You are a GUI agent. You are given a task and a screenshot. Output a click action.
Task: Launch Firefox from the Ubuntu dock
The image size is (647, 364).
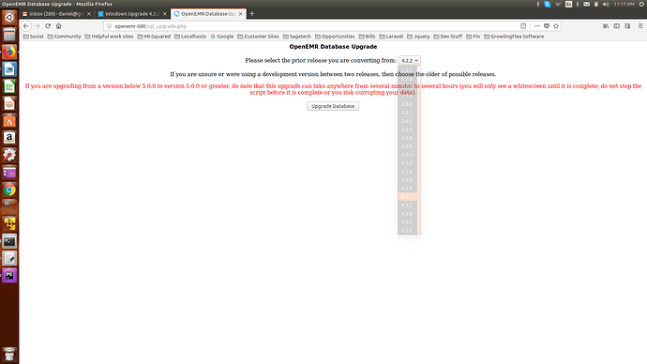9,52
